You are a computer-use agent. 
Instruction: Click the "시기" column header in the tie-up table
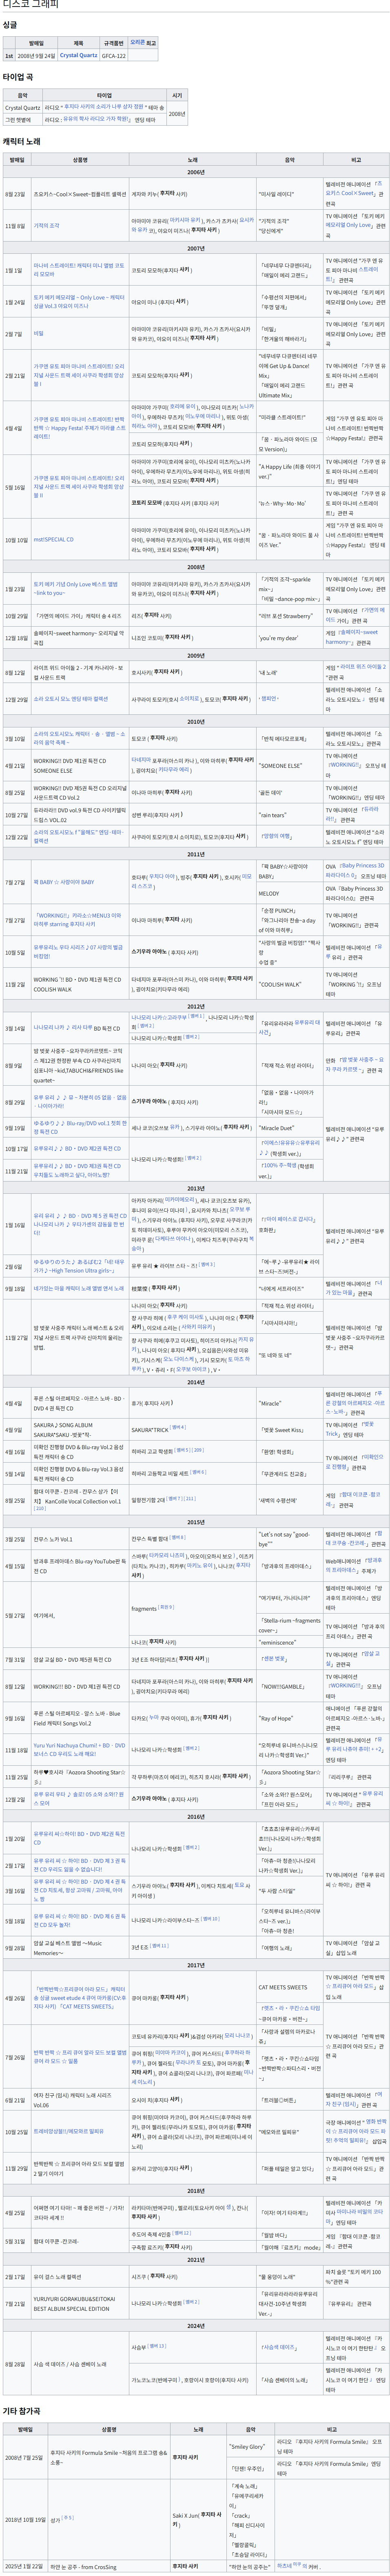pyautogui.click(x=177, y=96)
